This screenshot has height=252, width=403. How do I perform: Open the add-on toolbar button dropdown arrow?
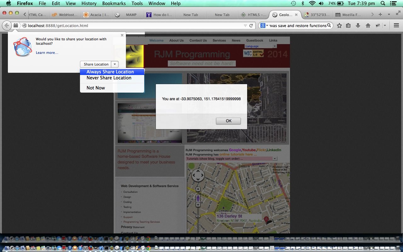tap(385, 26)
